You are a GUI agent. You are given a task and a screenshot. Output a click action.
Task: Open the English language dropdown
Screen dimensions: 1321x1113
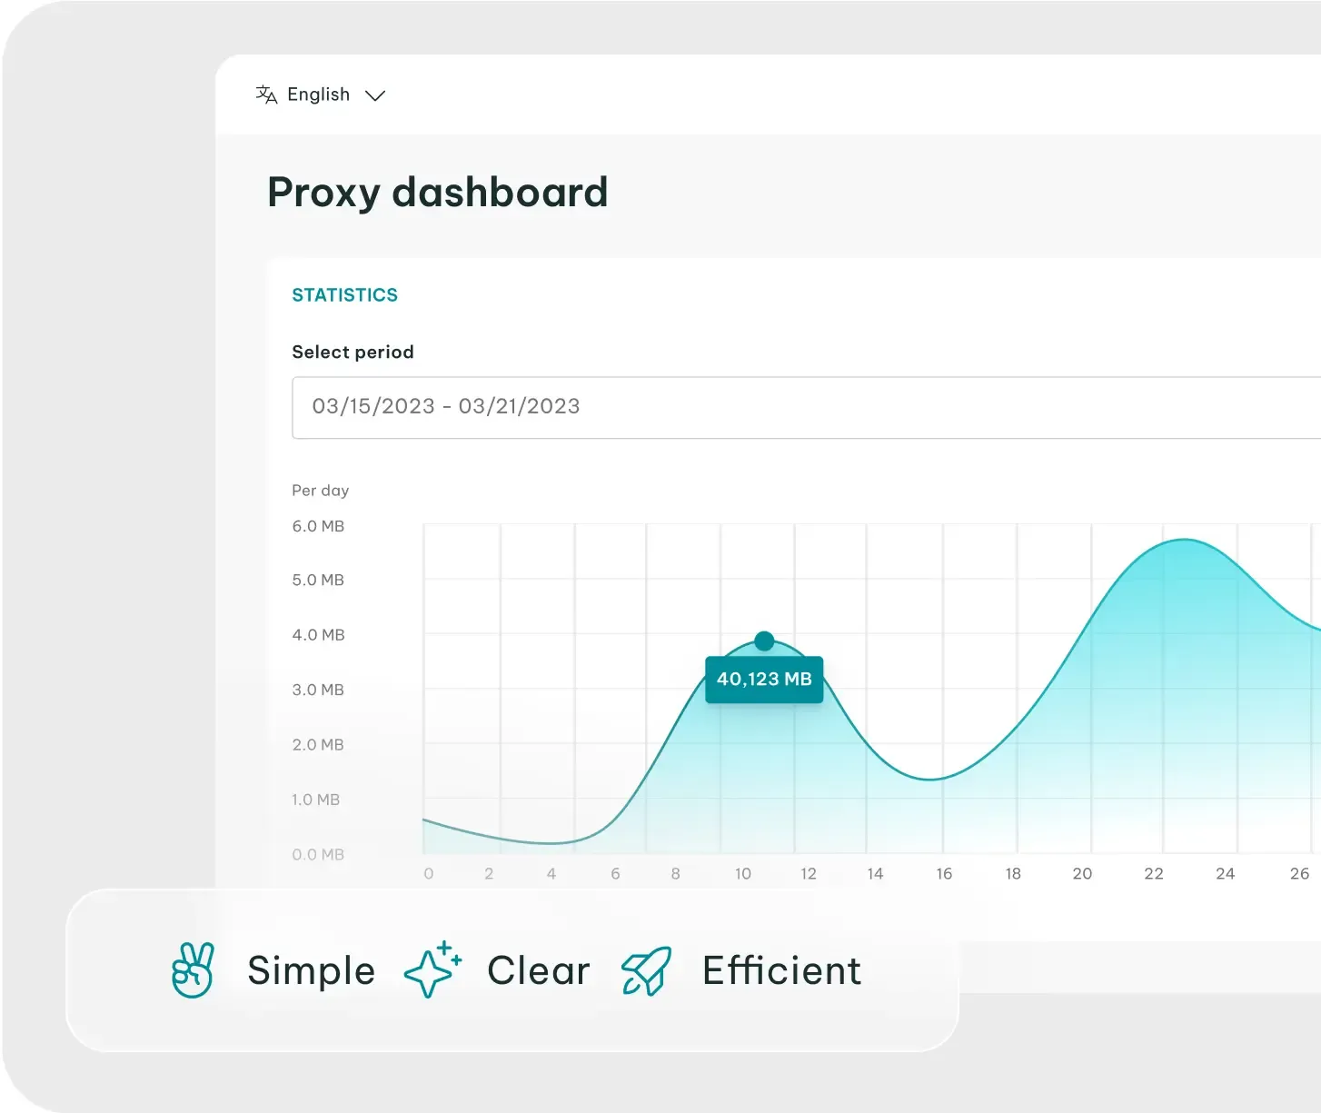[x=321, y=94]
